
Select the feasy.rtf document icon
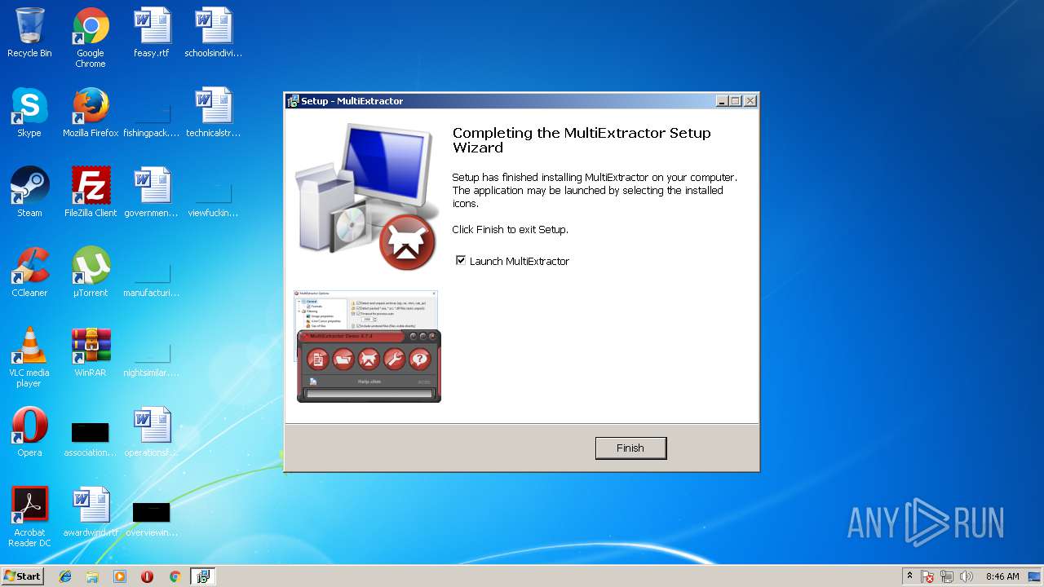click(152, 33)
